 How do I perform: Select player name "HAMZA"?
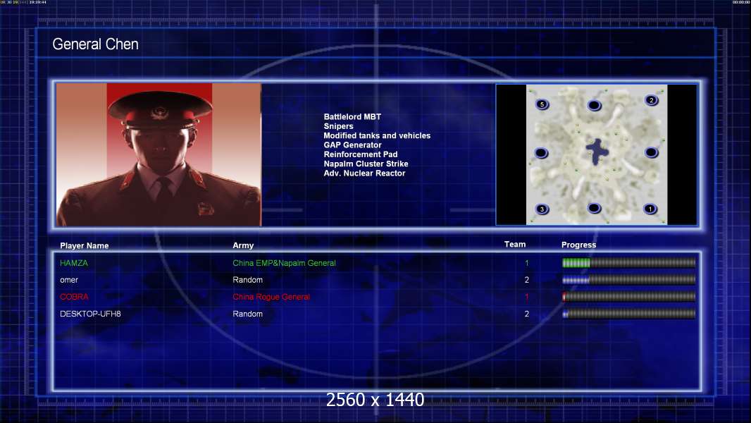point(74,263)
